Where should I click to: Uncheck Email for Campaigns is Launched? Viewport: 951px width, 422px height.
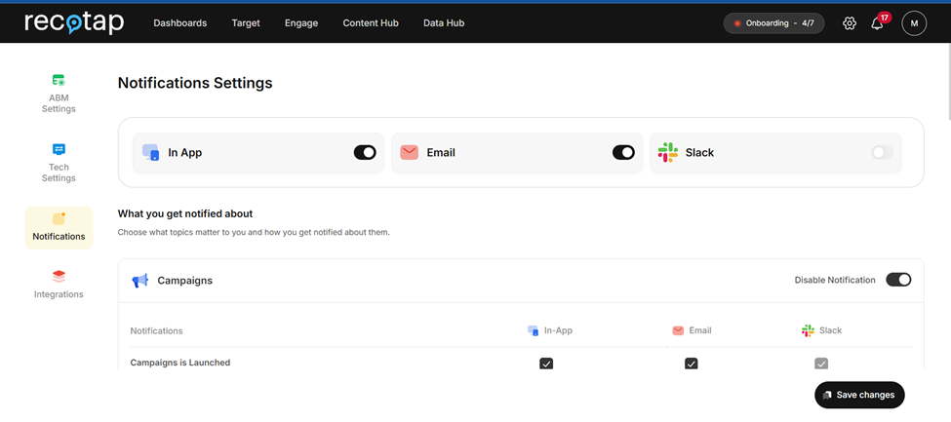[x=691, y=364]
